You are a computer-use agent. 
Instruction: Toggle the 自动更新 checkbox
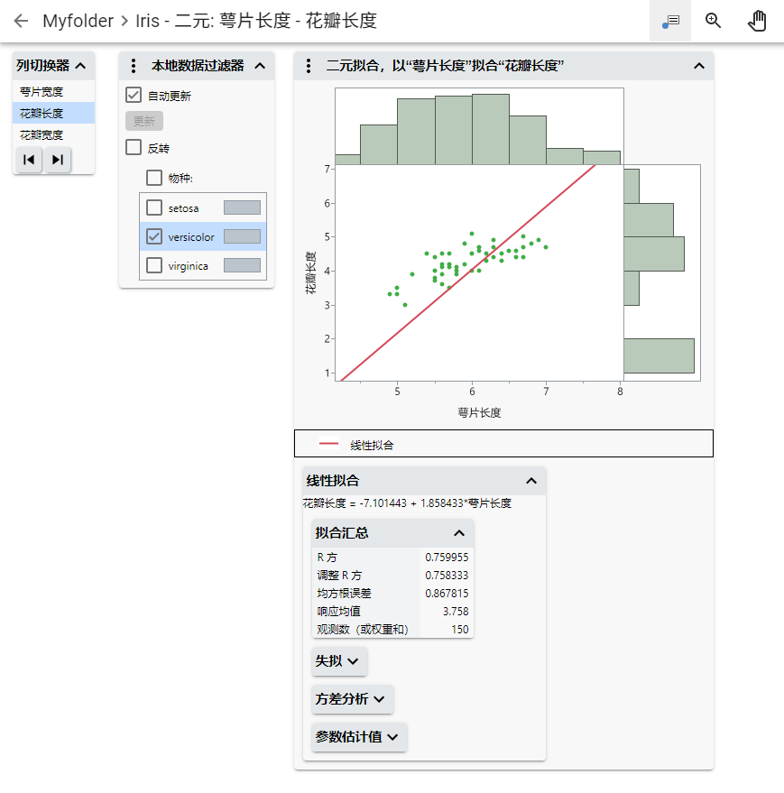(134, 95)
